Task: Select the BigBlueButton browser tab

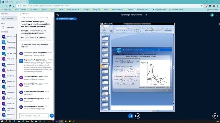Action: [15, 2]
